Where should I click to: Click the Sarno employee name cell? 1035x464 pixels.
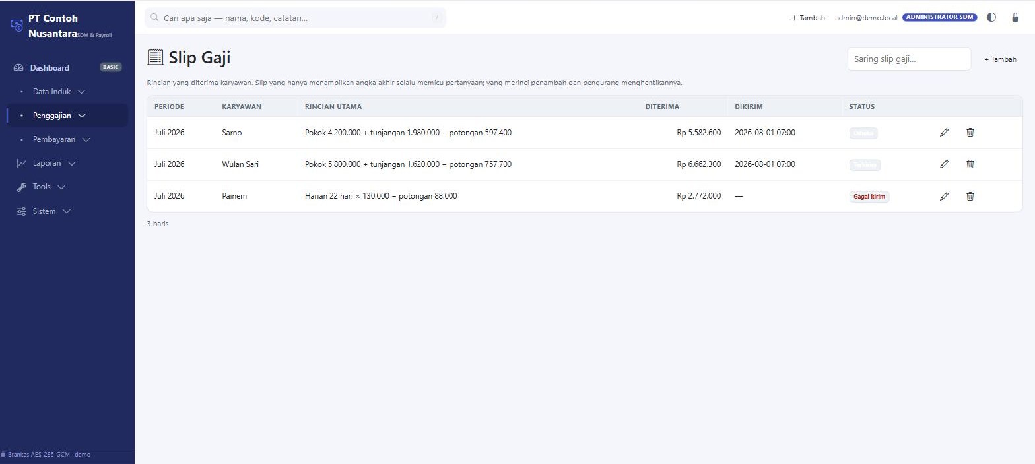pyautogui.click(x=232, y=133)
